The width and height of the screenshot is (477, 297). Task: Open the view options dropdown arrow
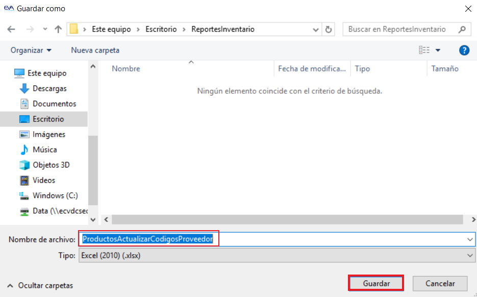438,50
